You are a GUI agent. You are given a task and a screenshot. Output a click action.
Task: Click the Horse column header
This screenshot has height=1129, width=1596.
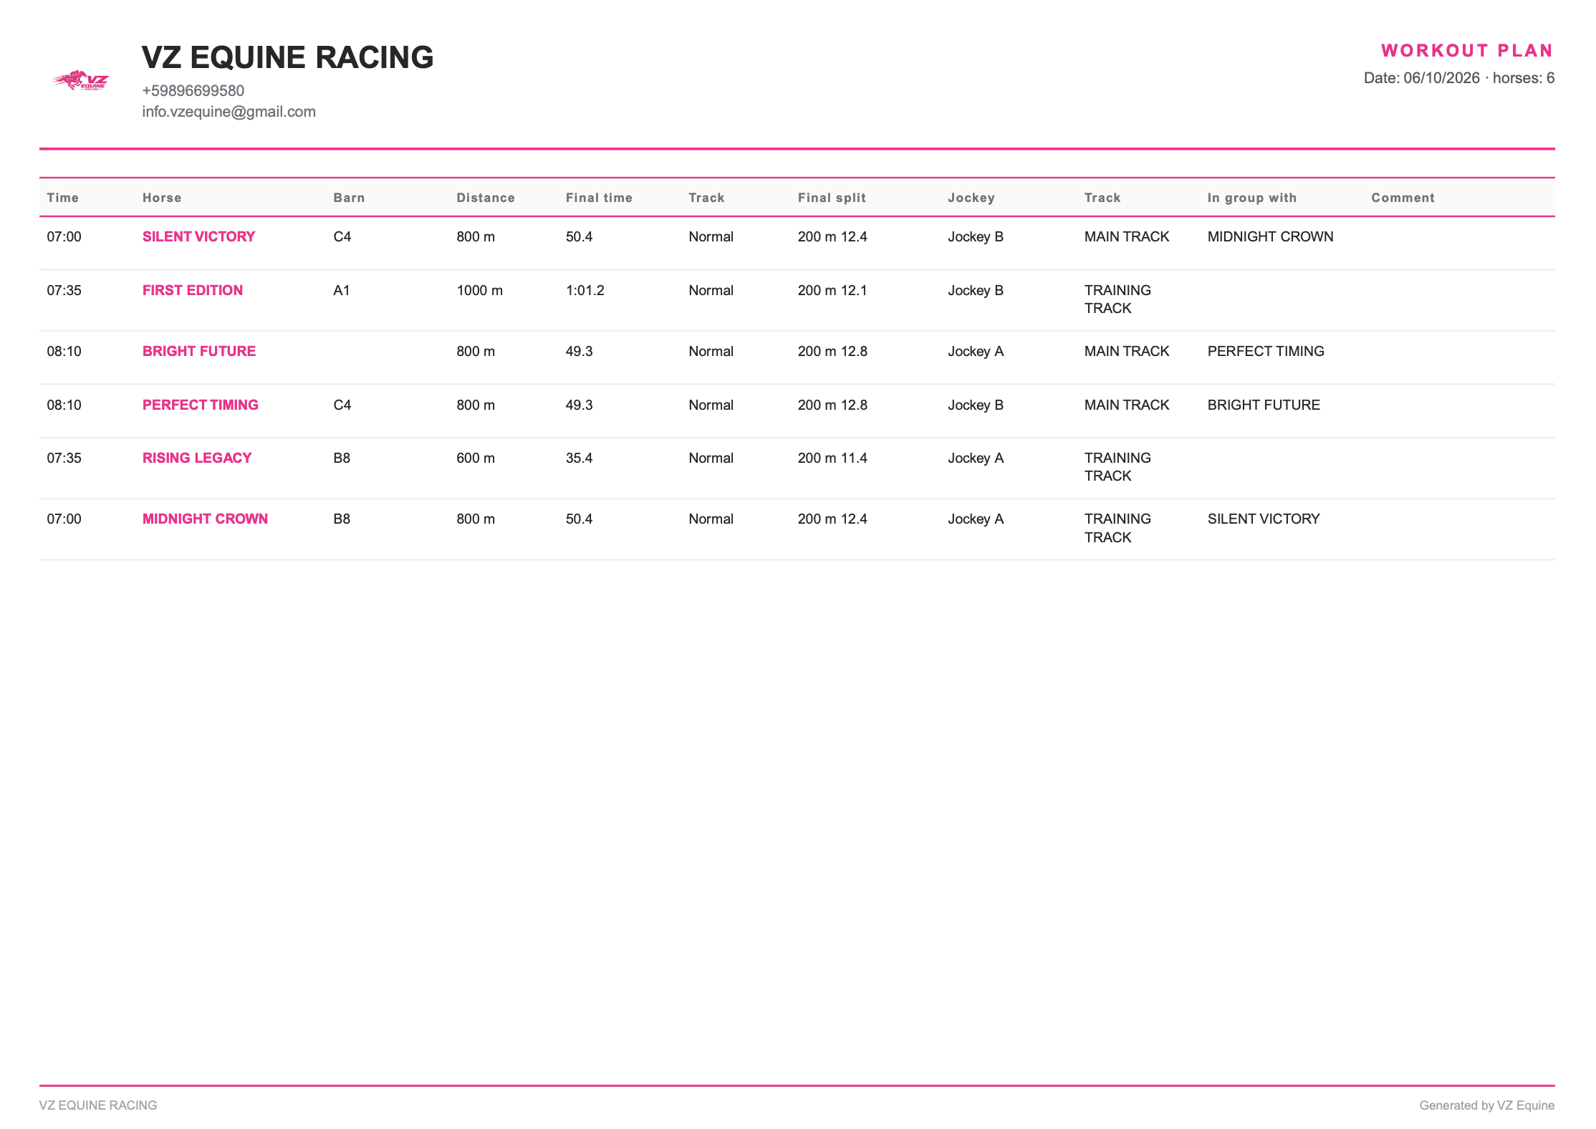tap(162, 198)
